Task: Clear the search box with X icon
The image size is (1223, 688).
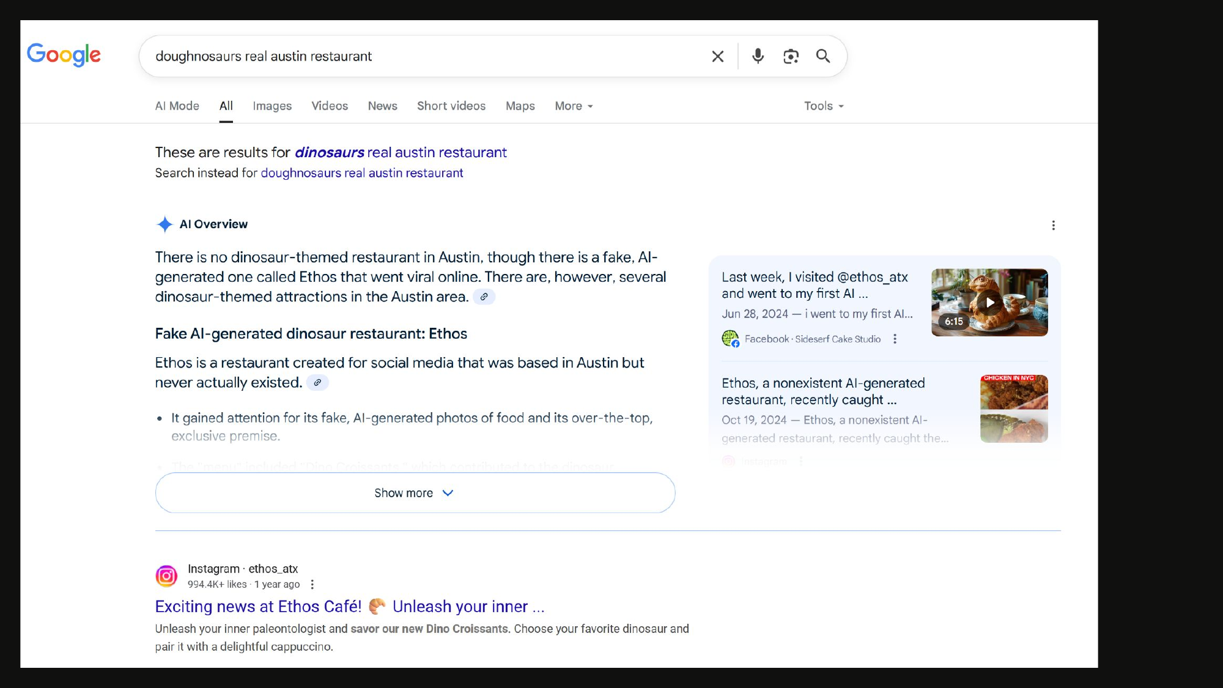Action: pos(718,56)
